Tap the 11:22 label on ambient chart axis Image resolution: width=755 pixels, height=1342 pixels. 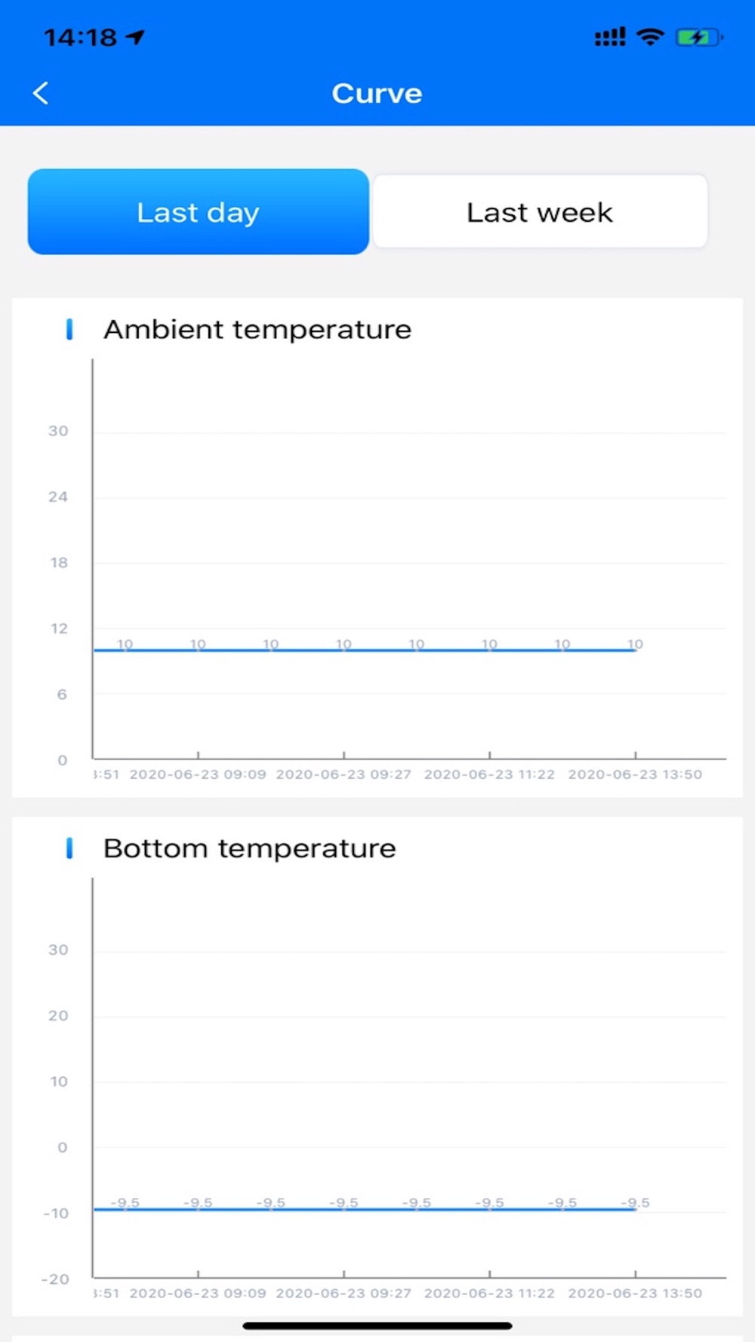coord(489,774)
